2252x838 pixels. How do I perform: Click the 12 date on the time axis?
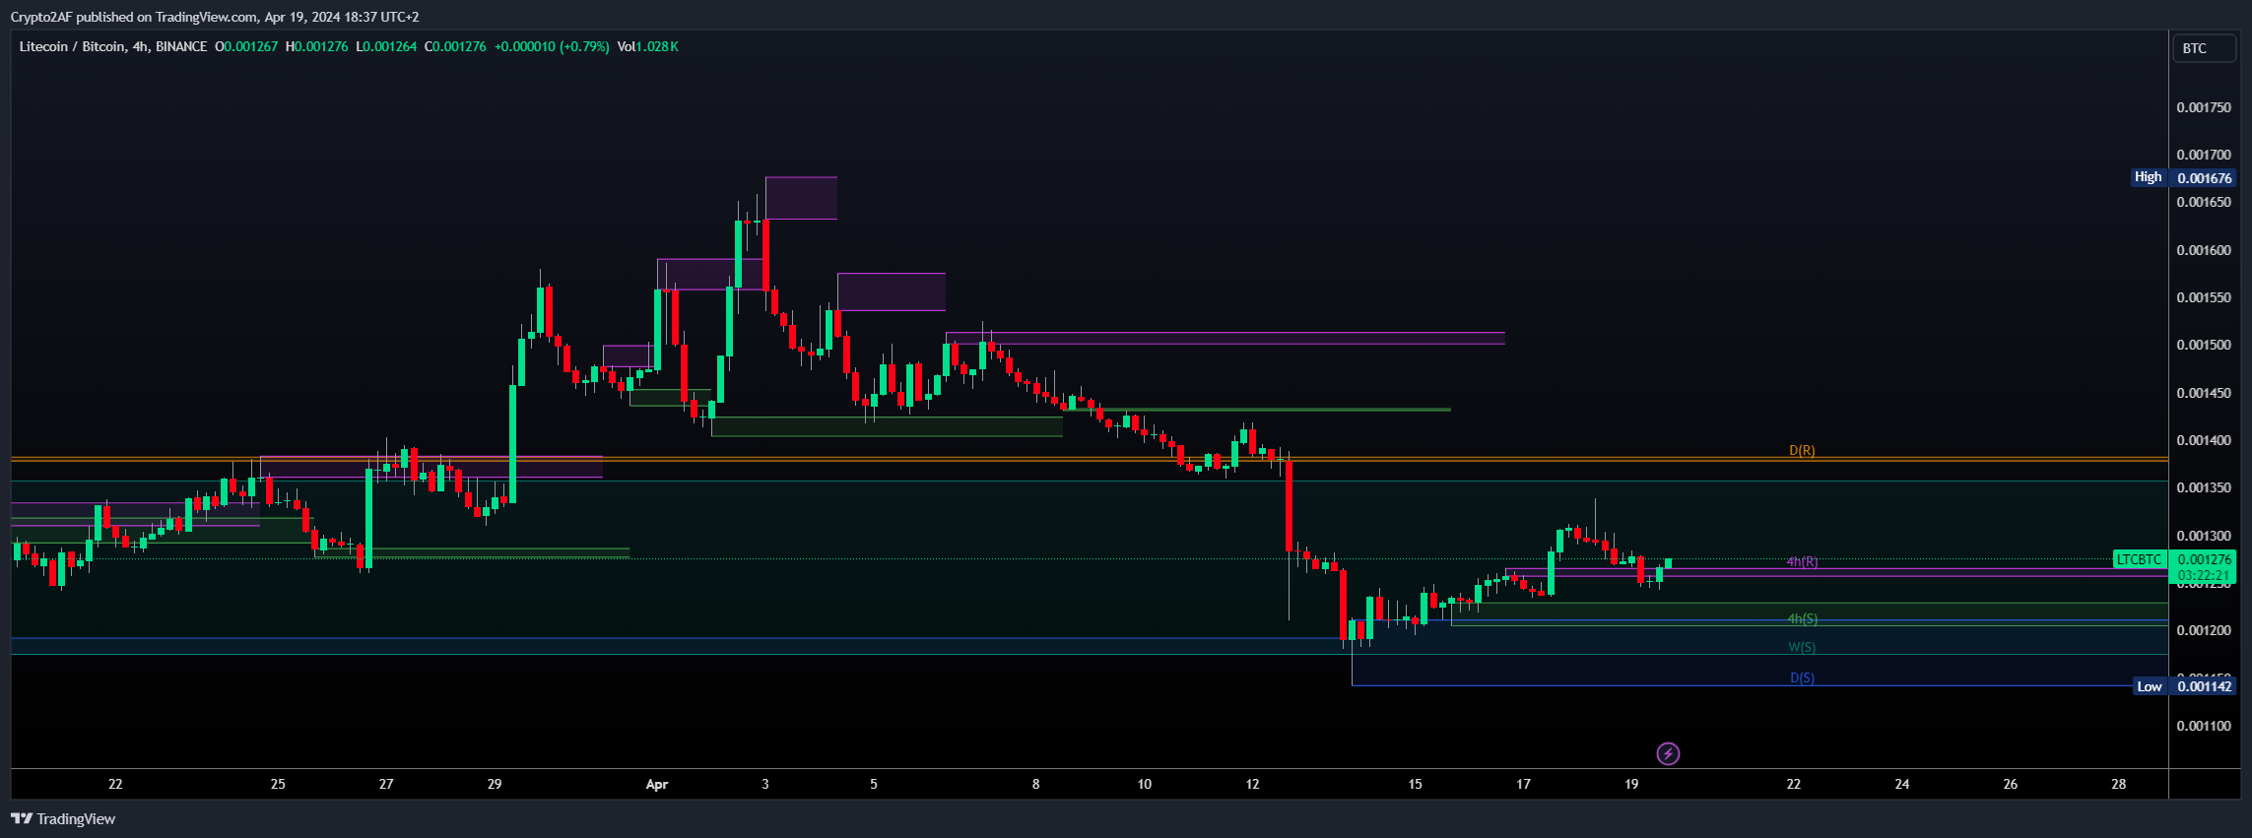click(1253, 785)
